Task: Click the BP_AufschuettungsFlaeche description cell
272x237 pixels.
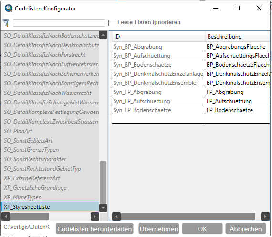Action: tap(237, 55)
